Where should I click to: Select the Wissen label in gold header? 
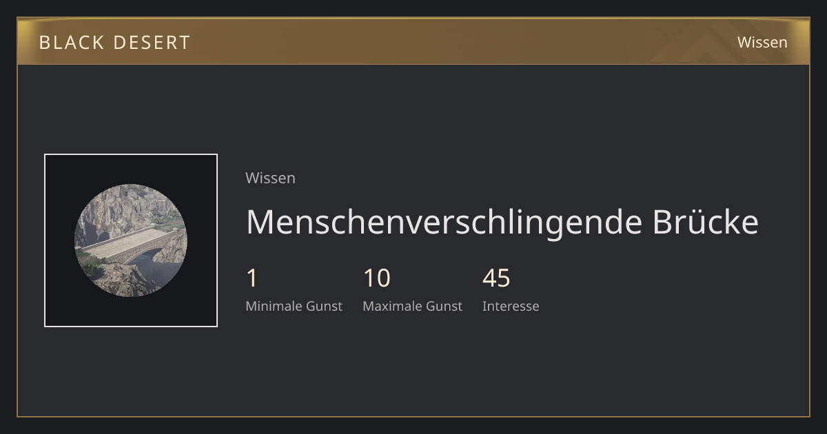pos(762,42)
